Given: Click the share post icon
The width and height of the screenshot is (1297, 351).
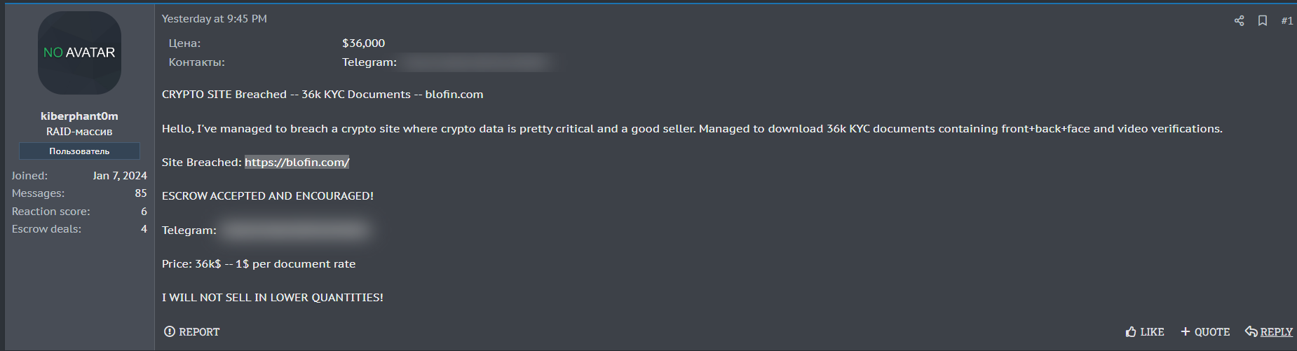Looking at the screenshot, I should tap(1239, 21).
